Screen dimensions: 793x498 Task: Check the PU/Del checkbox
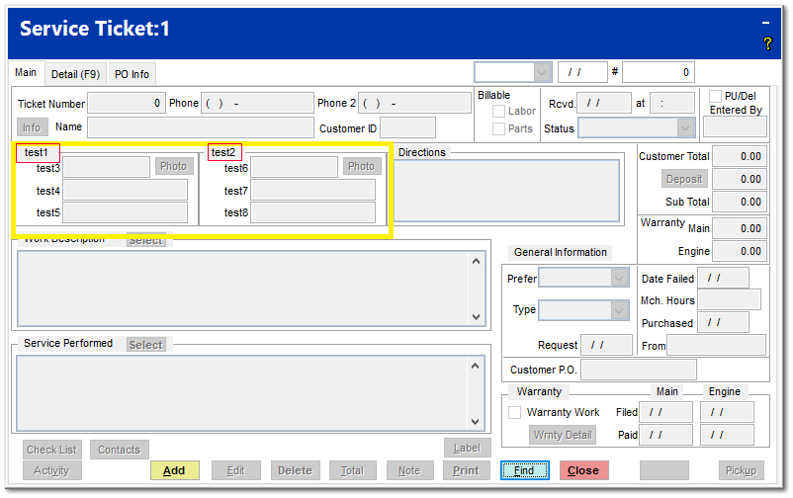click(716, 96)
